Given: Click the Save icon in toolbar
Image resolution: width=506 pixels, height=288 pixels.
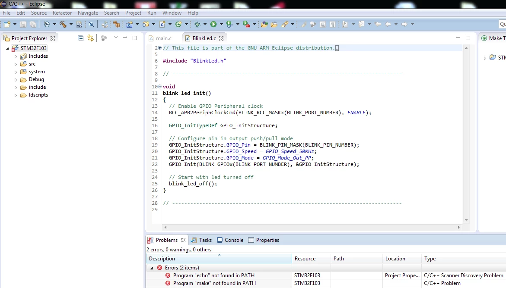Looking at the screenshot, I should [23, 24].
